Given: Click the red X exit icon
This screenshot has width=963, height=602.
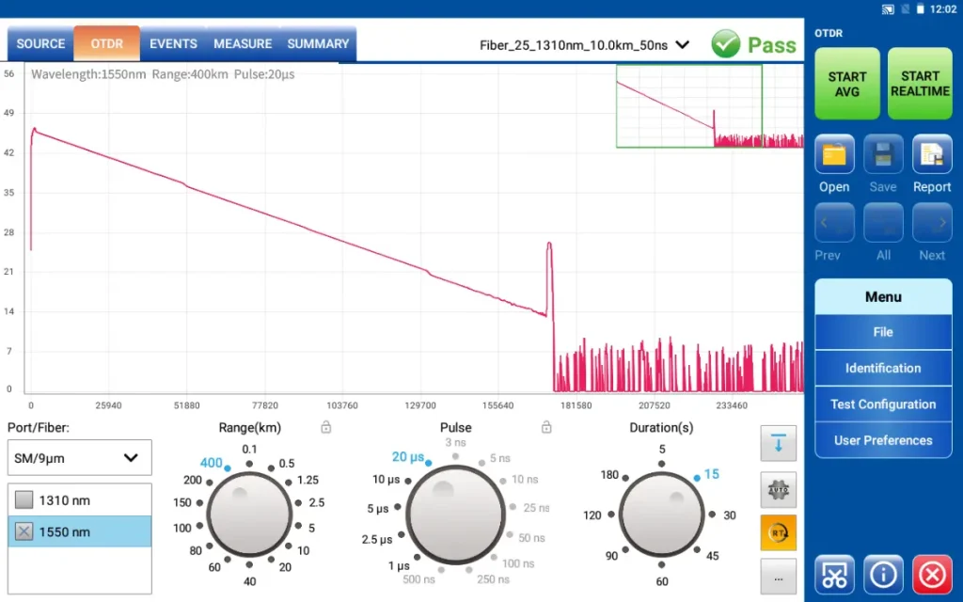Looking at the screenshot, I should pos(931,573).
